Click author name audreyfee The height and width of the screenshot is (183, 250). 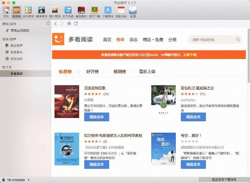(188, 100)
